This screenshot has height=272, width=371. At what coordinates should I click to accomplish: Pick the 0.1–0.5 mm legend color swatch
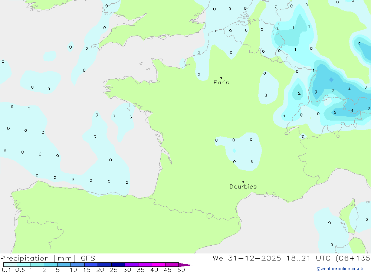coord(10,265)
